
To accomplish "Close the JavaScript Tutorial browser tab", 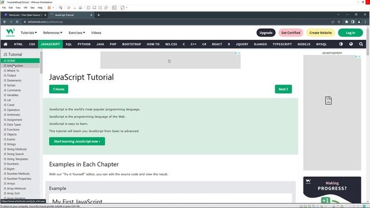I will click(91, 15).
